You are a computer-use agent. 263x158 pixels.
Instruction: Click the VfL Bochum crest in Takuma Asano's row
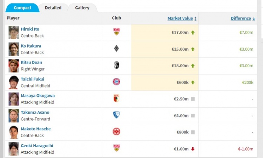pyautogui.click(x=116, y=115)
